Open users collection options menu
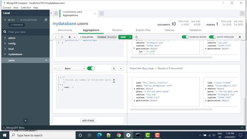 point(46,60)
